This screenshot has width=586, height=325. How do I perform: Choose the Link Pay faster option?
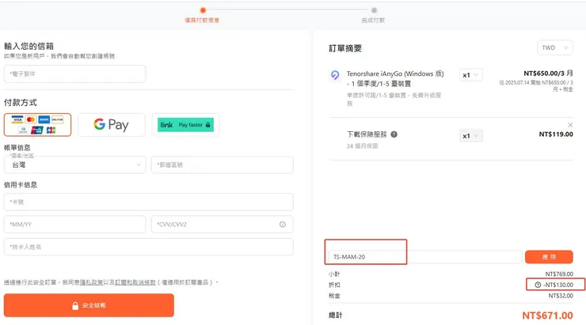click(185, 125)
